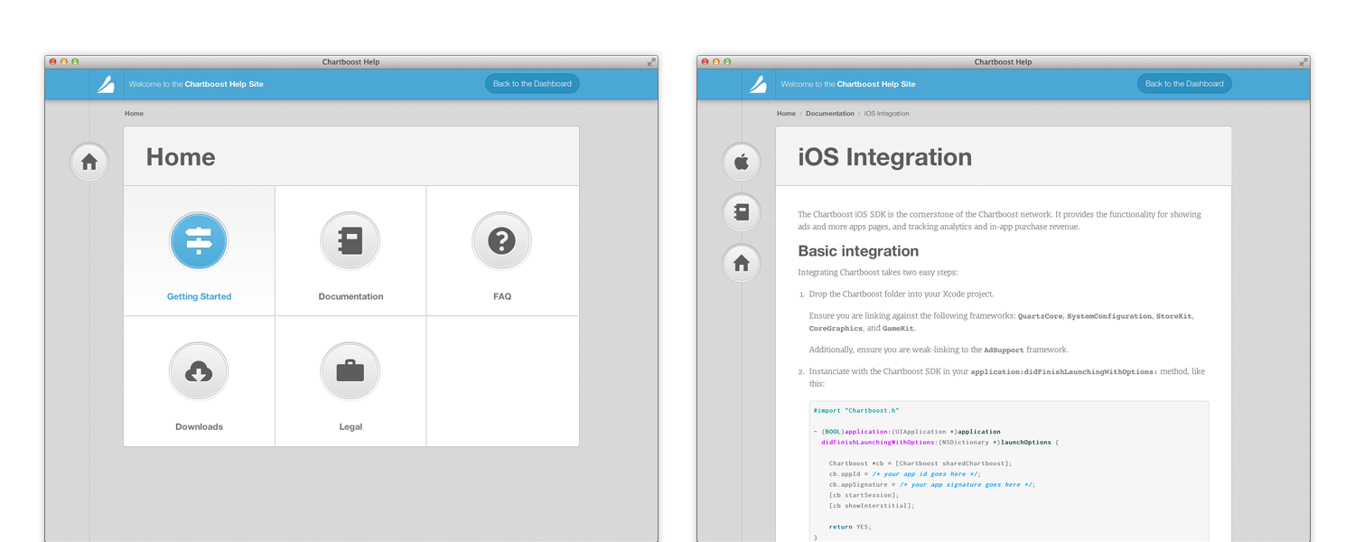
Task: Click the home sidebar icon in the Home window
Action: point(89,162)
